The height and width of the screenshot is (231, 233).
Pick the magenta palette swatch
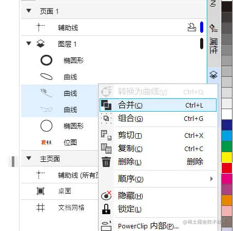click(x=227, y=179)
